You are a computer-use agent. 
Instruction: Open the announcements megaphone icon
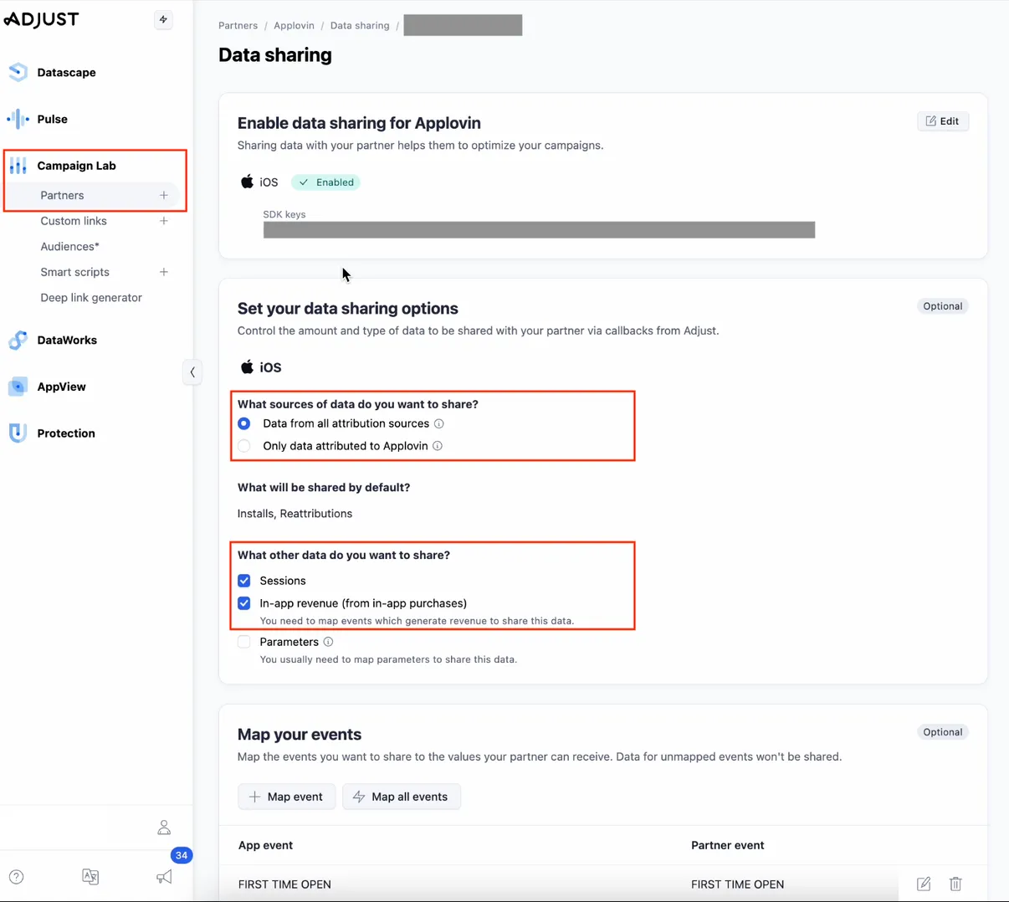click(164, 876)
